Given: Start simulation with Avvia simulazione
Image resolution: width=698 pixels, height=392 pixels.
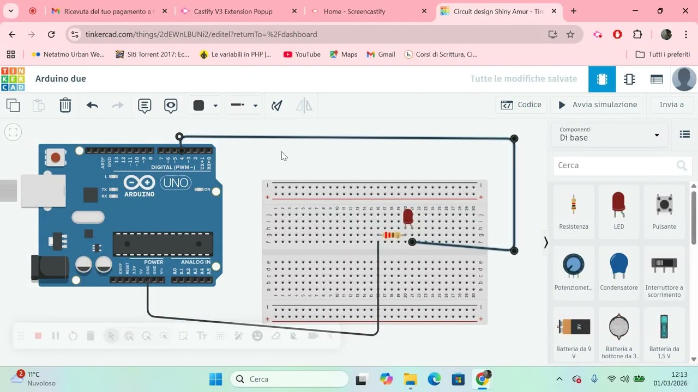Looking at the screenshot, I should (597, 105).
